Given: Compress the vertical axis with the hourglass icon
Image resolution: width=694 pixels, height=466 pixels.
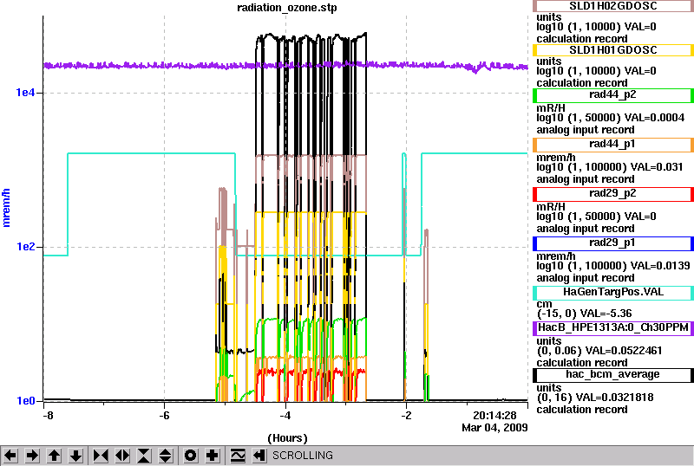Looking at the screenshot, I should coord(144,456).
